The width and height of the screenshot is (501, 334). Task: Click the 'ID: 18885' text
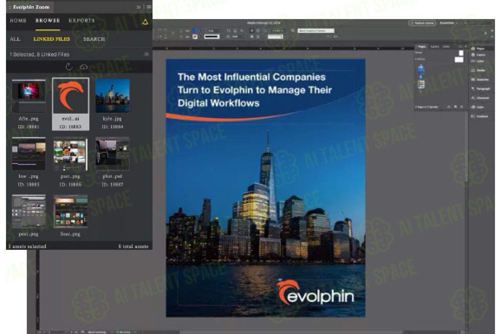(28, 184)
